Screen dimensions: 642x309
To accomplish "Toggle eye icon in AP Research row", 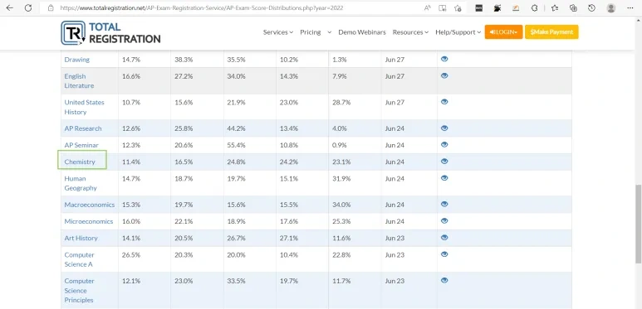I will [444, 128].
